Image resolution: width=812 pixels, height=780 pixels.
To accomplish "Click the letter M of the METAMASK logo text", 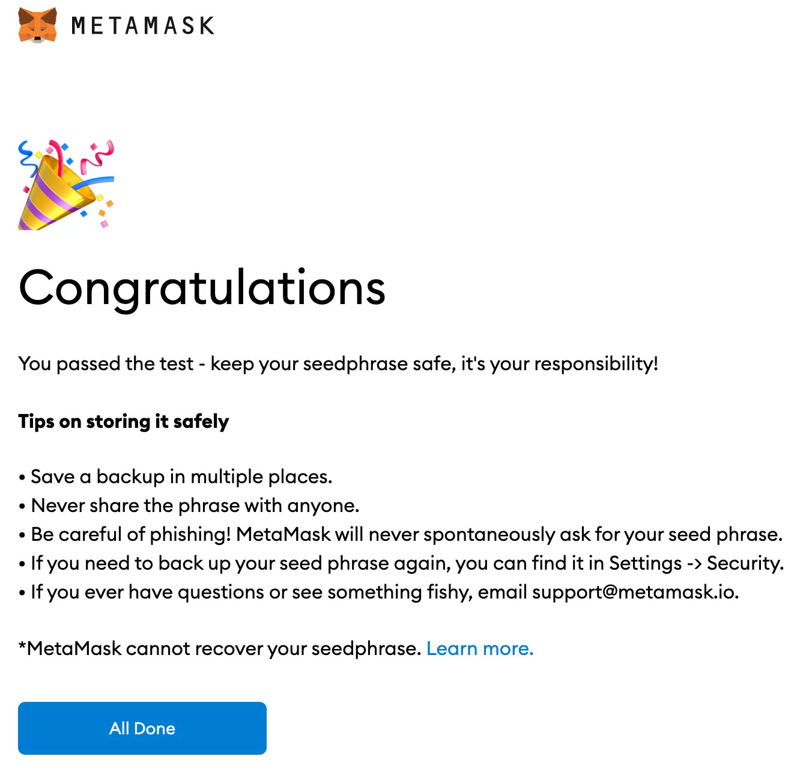I will 79,26.
